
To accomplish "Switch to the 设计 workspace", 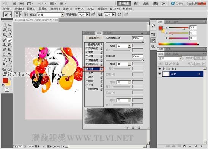I will point(136,3).
